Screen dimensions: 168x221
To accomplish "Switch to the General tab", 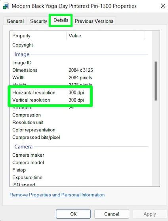I will click(15, 21).
